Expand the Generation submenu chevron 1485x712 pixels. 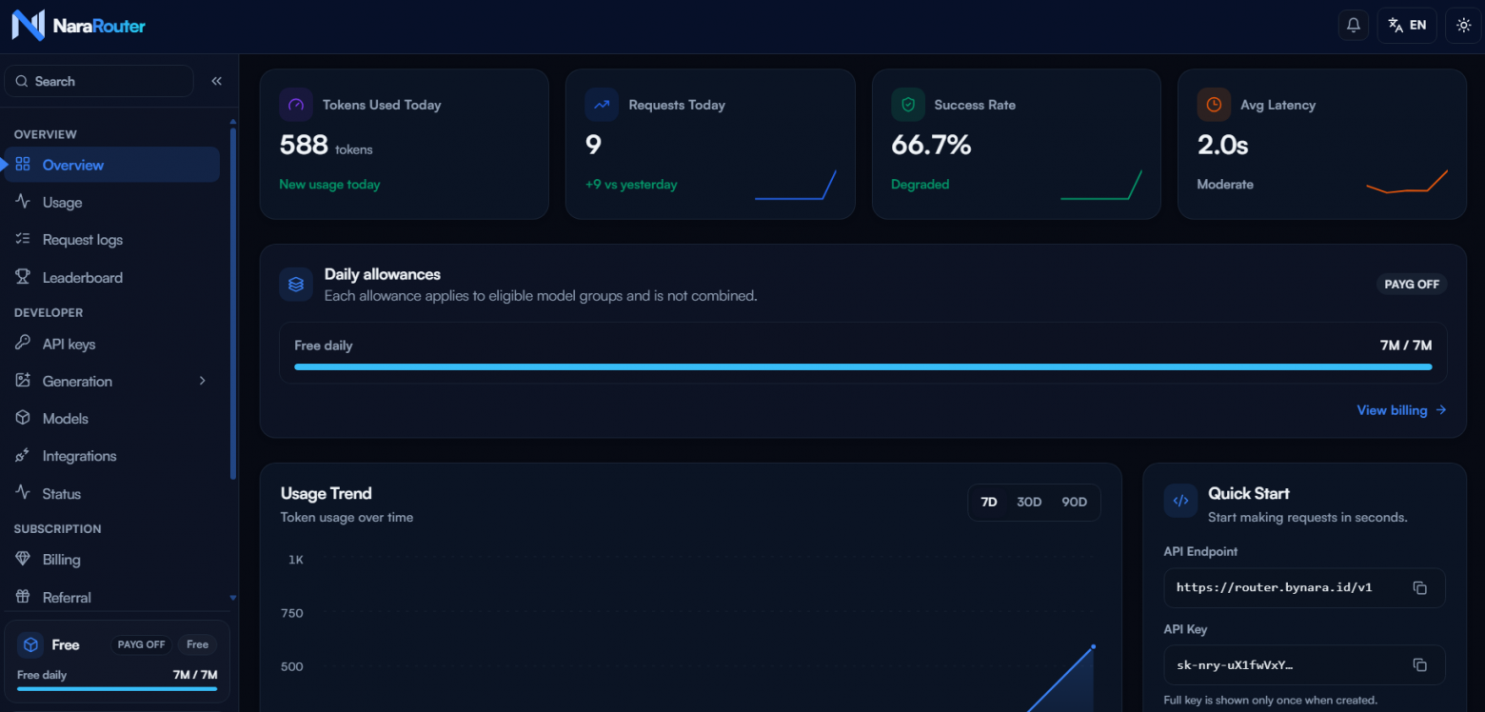[x=202, y=381]
